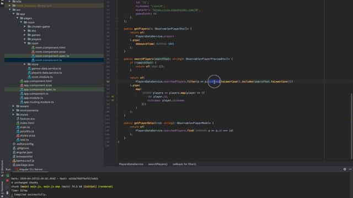Expand the players folder
This screenshot has height=198, width=353.
click(x=25, y=39)
